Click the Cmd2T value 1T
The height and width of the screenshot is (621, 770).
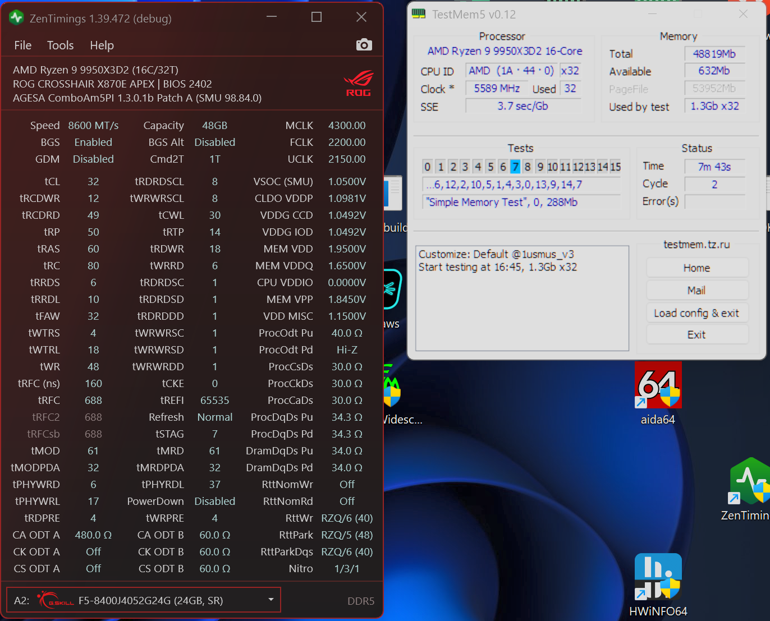(x=215, y=159)
